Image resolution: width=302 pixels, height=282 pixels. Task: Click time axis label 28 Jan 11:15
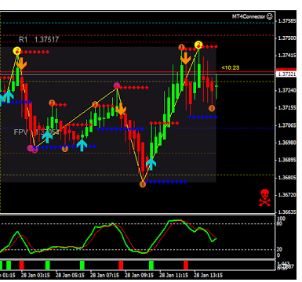(173, 275)
